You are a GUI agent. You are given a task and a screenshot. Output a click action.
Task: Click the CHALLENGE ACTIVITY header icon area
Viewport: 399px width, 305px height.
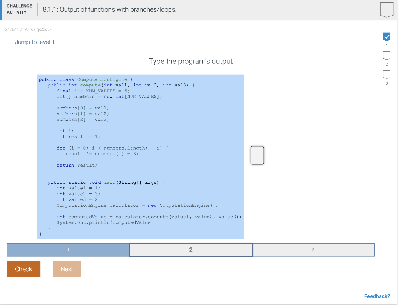click(x=19, y=9)
